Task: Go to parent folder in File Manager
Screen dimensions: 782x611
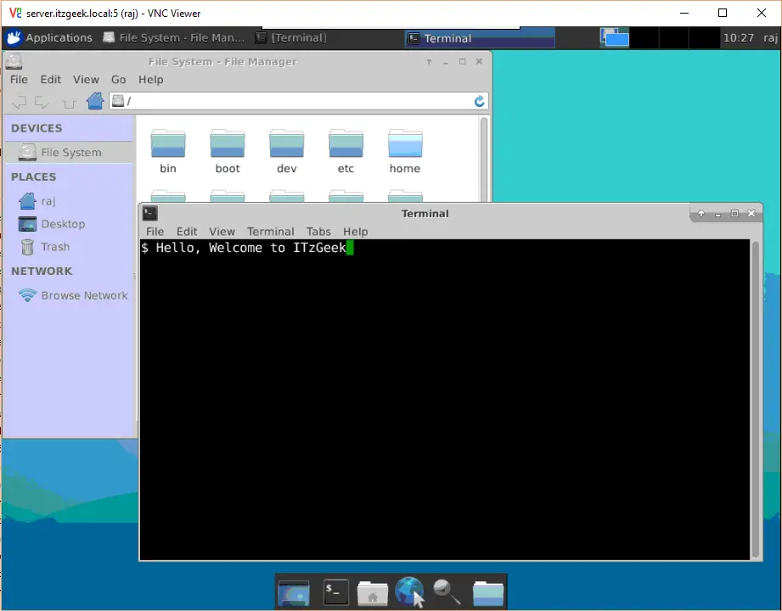Action: [x=69, y=102]
